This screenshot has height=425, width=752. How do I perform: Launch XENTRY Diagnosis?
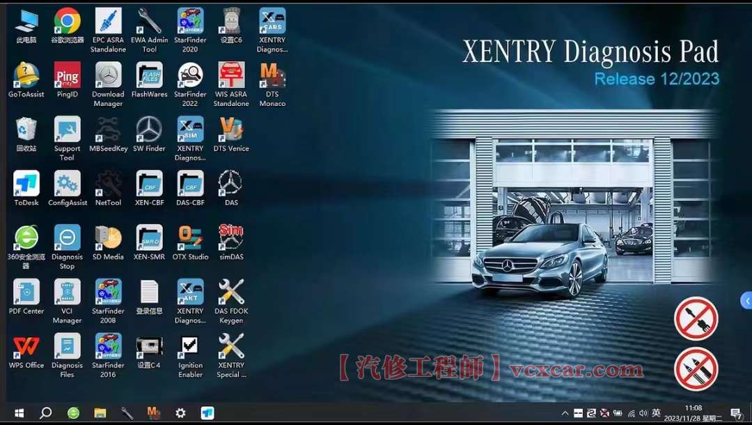[272, 21]
